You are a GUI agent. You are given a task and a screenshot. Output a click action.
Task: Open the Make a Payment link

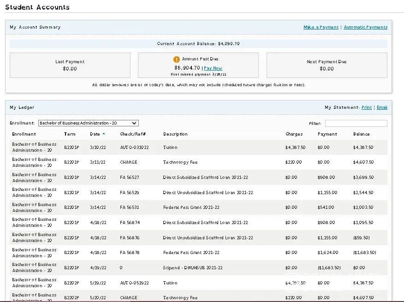(321, 27)
